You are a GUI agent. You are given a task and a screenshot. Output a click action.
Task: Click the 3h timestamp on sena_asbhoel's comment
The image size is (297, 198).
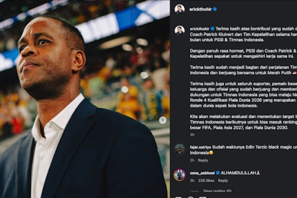pyautogui.click(x=192, y=181)
